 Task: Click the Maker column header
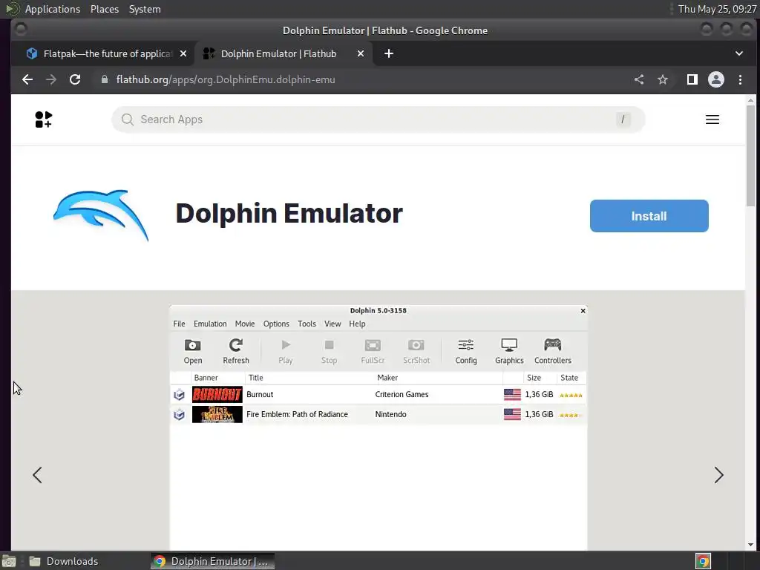point(387,378)
